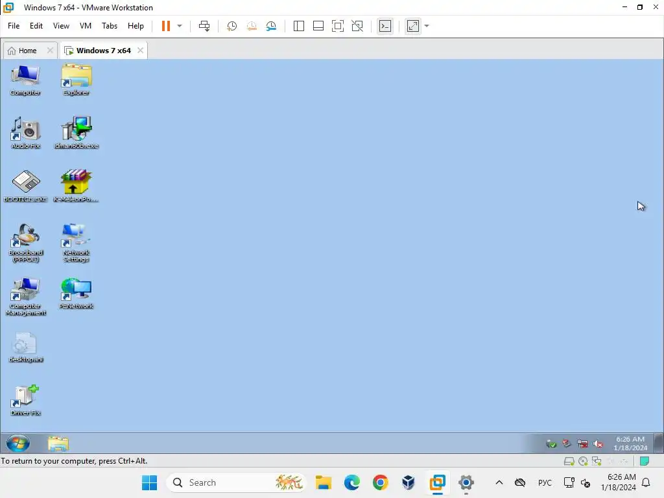Select the Computer Management shortcut
Viewport: 664px width, 498px height.
pos(25,296)
